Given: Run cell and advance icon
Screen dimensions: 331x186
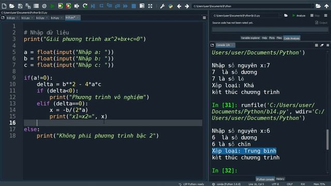Looking at the screenshot, I should [68, 6].
